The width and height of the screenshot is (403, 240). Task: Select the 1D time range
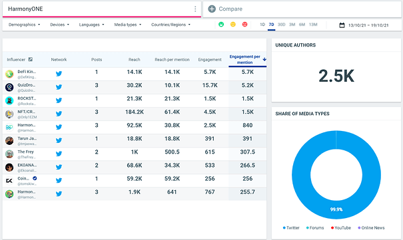262,25
